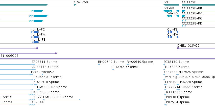Click the numb-PB protein glyph

coord(36,42)
